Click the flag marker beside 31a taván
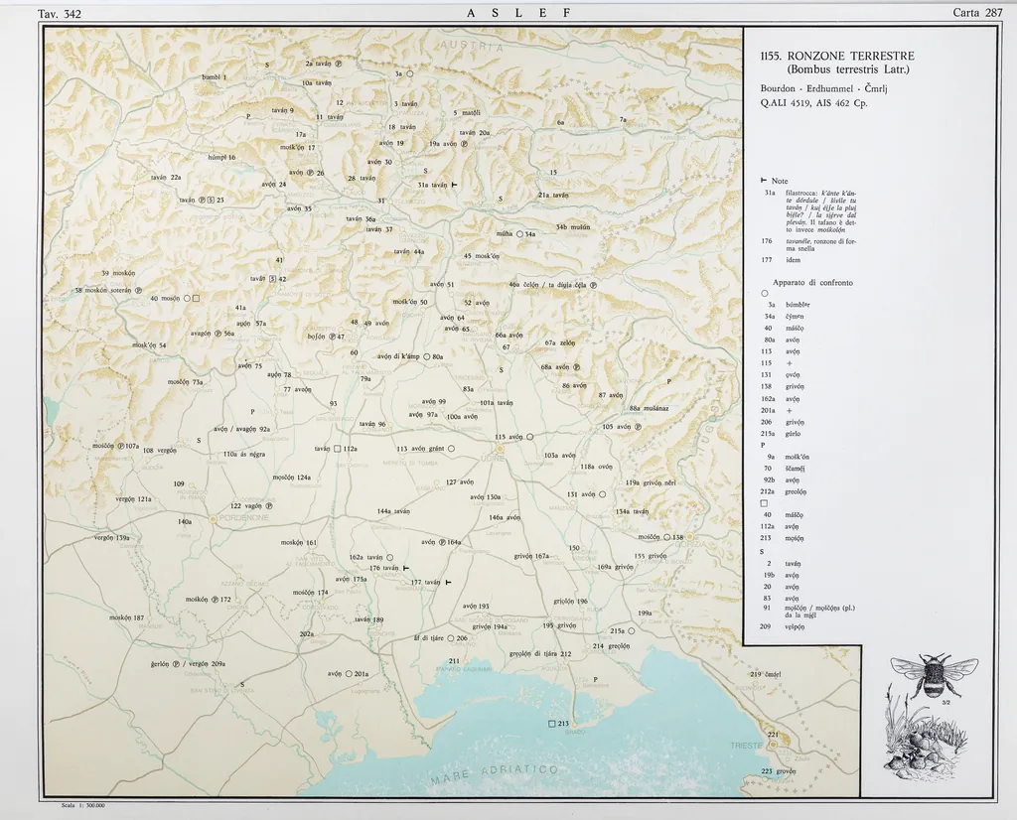Image resolution: width=1017 pixels, height=820 pixels. (454, 186)
